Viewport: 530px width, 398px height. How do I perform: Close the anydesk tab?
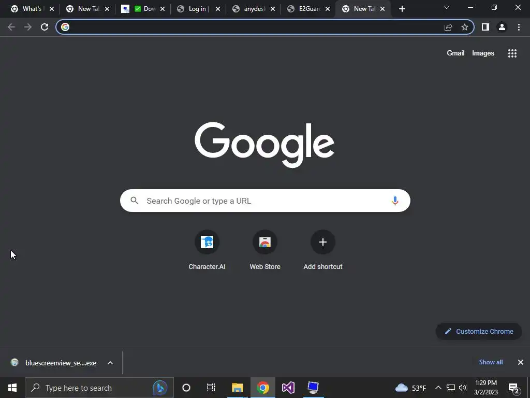(273, 9)
